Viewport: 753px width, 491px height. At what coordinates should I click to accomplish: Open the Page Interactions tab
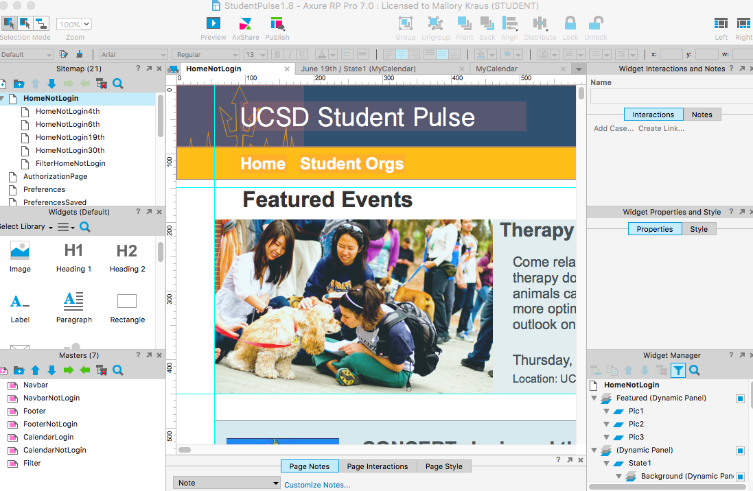click(377, 466)
